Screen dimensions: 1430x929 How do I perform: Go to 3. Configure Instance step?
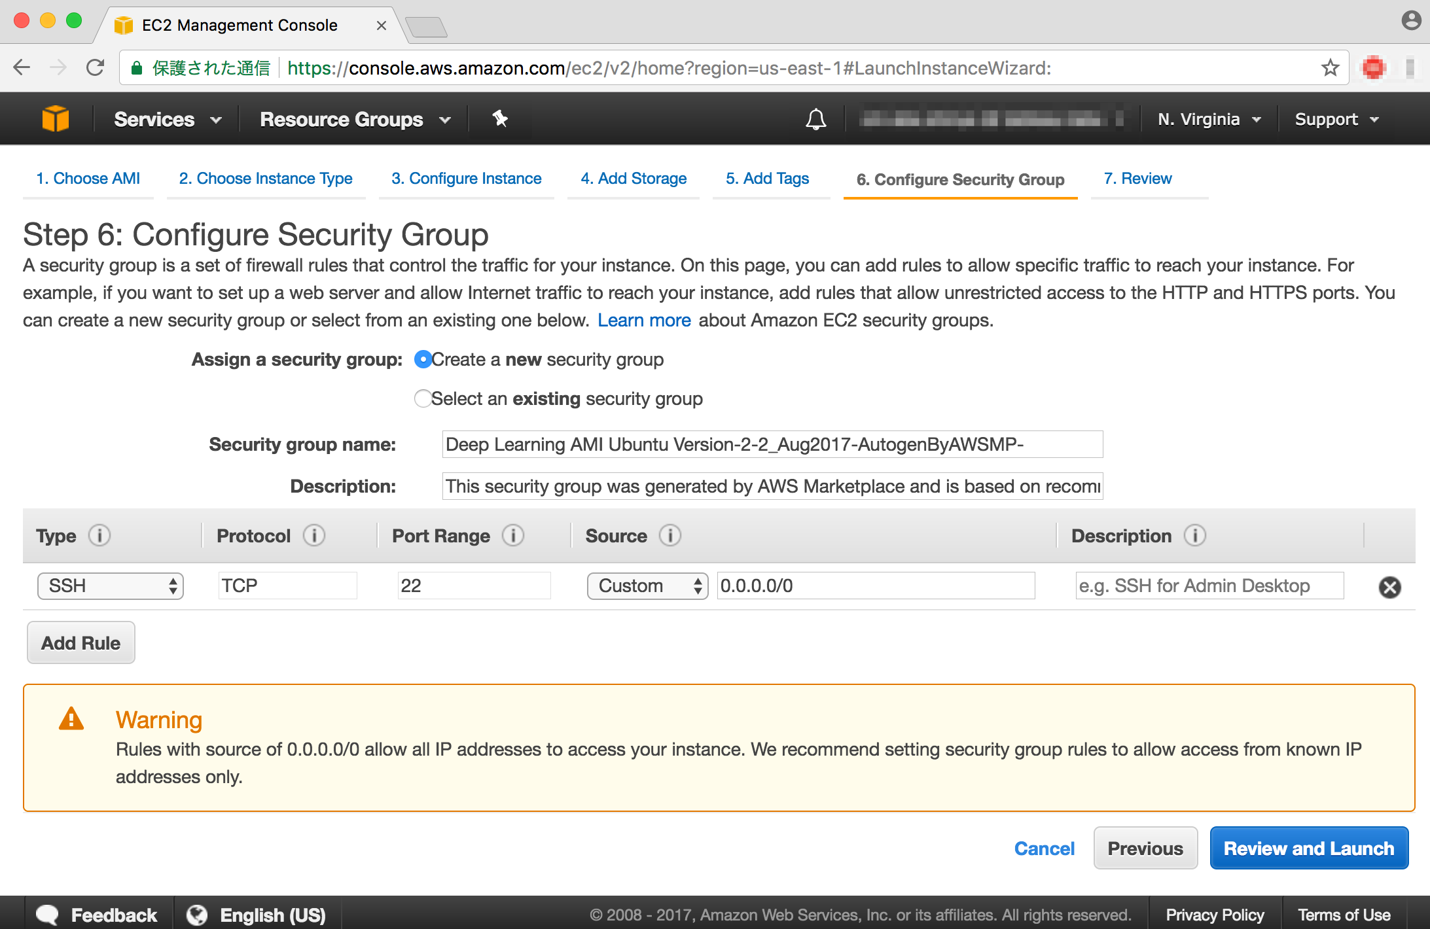pyautogui.click(x=467, y=179)
